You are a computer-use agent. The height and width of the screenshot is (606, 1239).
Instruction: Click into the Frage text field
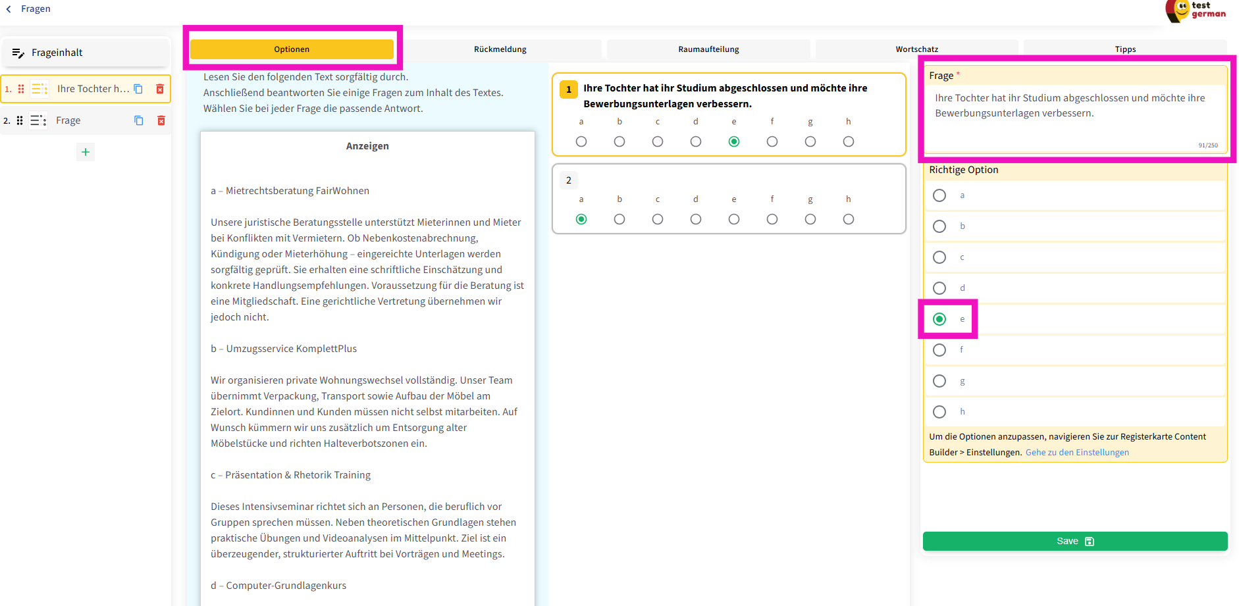[1074, 112]
